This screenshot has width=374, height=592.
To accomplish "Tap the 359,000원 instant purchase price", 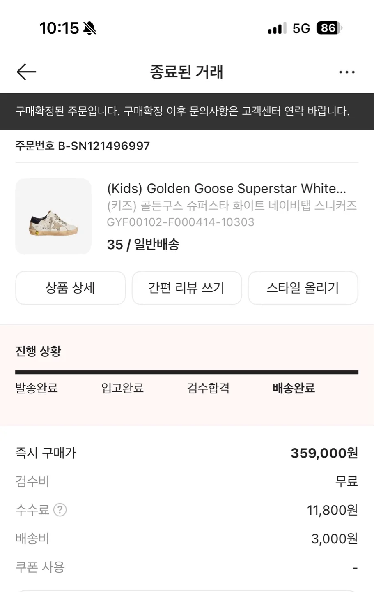I will tap(324, 453).
